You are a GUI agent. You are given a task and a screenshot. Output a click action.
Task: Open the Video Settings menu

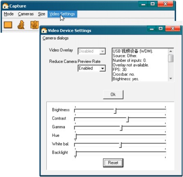(62, 14)
